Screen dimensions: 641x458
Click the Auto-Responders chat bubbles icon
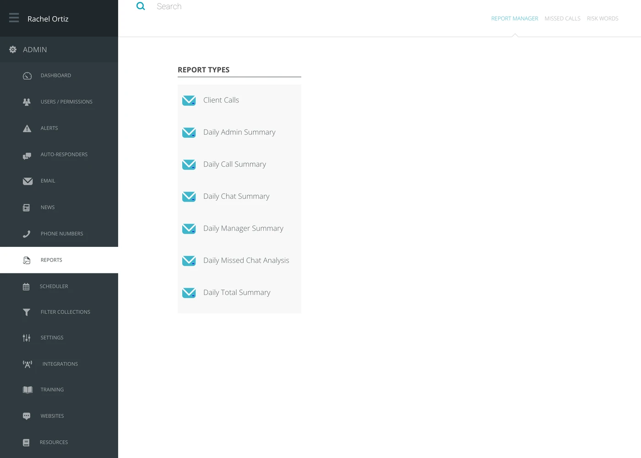27,156
